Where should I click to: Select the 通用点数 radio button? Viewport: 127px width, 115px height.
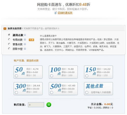click(x=9, y=35)
